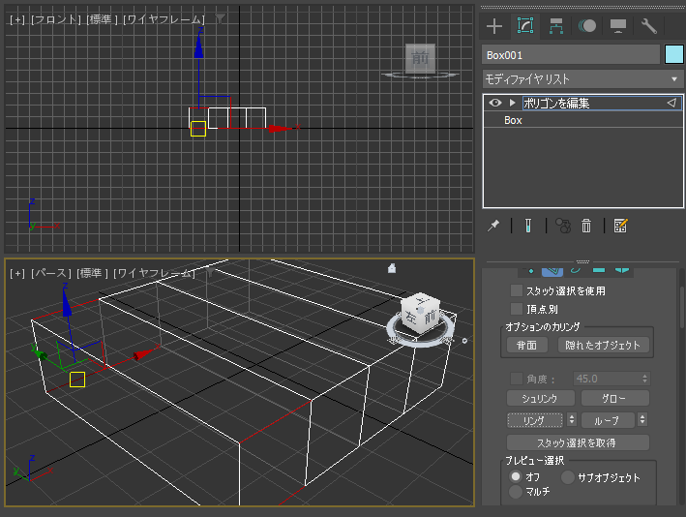Open the Create command panel tab
The image size is (686, 517).
click(x=494, y=26)
